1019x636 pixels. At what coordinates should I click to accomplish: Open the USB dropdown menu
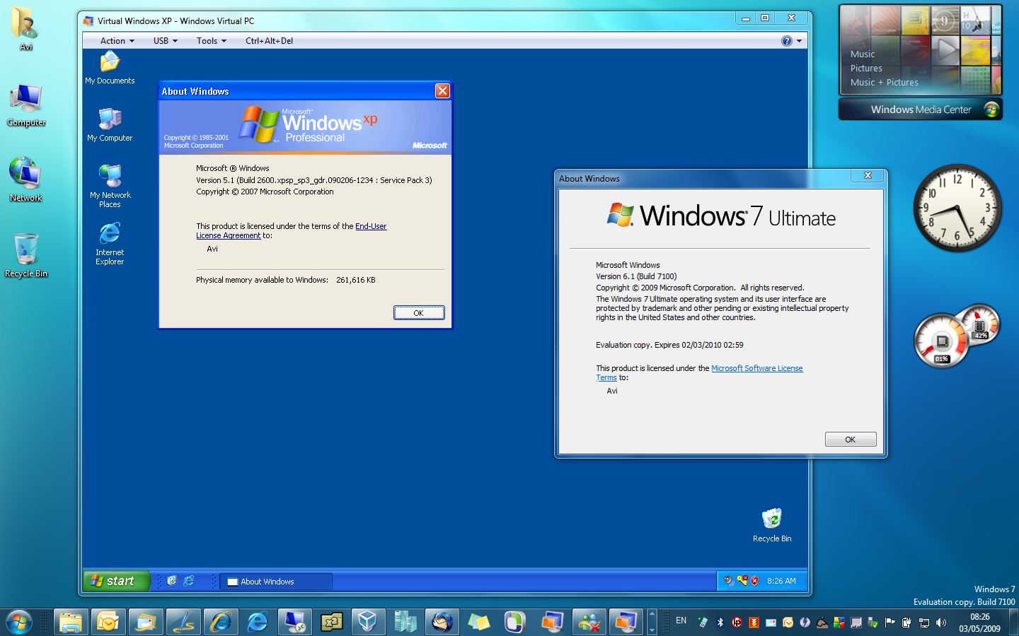click(166, 41)
